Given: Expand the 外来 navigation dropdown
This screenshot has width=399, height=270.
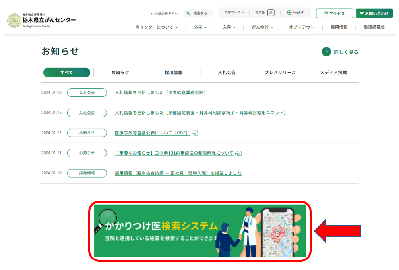Looking at the screenshot, I should [x=200, y=27].
